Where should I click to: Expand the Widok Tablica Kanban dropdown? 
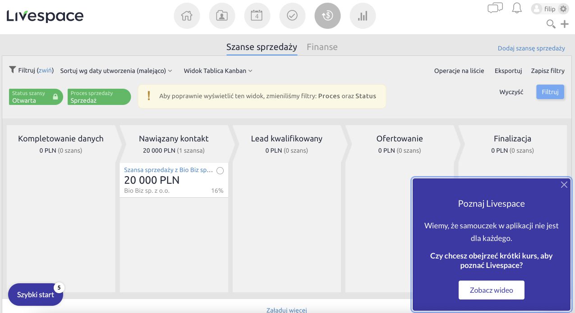coord(218,71)
